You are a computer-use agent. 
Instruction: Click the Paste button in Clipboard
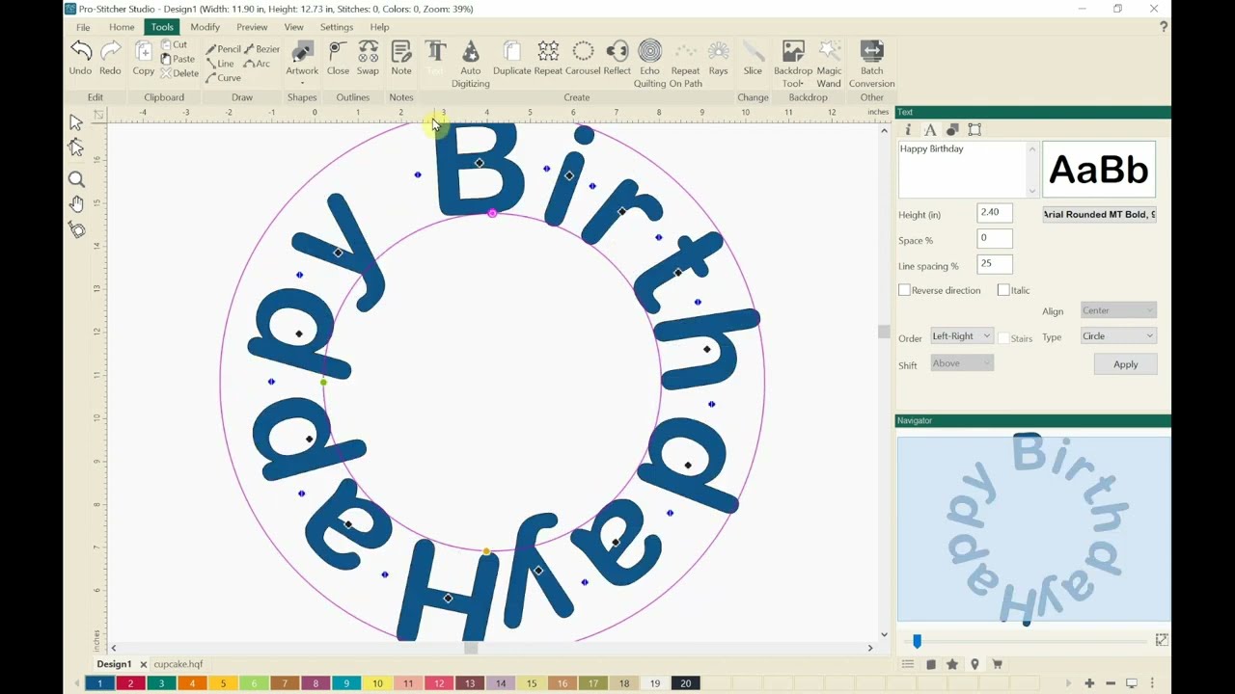[x=178, y=59]
